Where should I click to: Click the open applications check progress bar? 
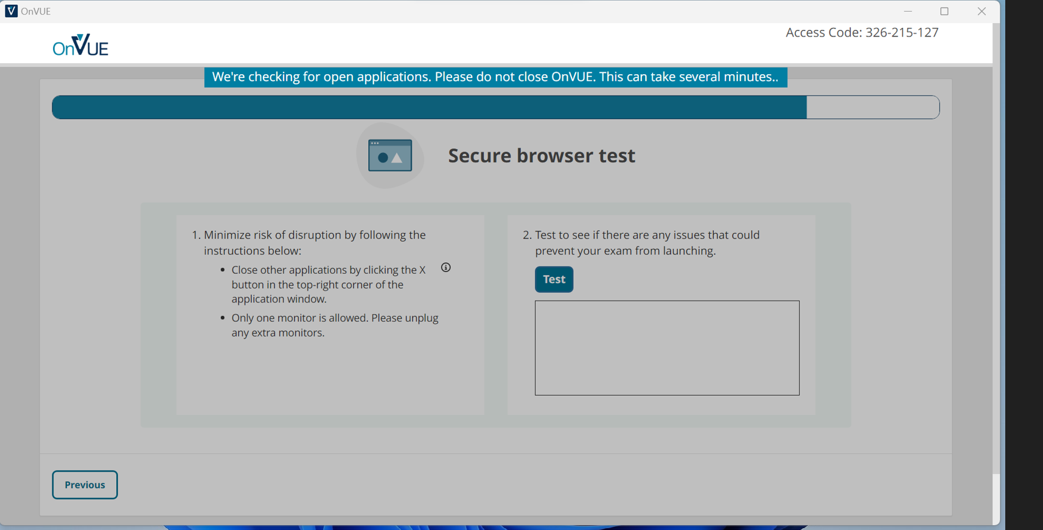pos(495,107)
